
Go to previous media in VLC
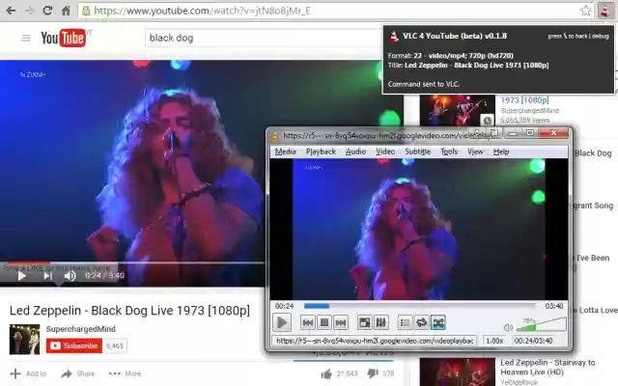click(x=307, y=323)
